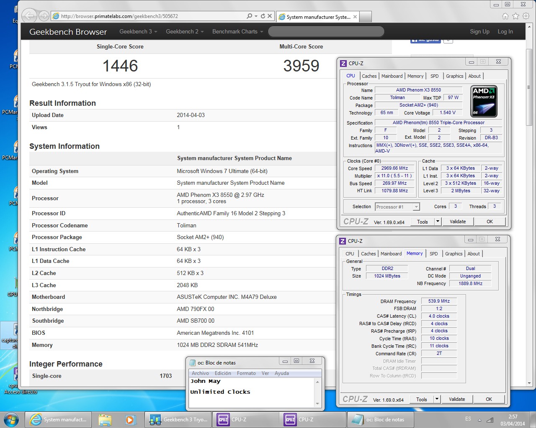Click the AMD Phenom X3 logo in CPU-Z

click(x=484, y=102)
